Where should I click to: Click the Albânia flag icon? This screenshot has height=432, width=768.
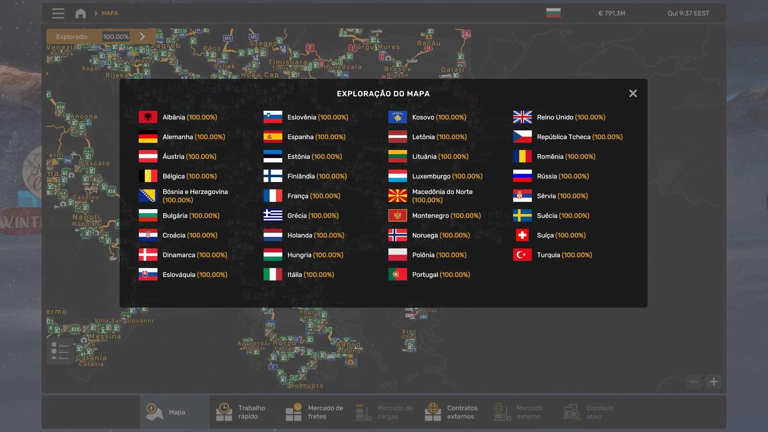click(148, 117)
